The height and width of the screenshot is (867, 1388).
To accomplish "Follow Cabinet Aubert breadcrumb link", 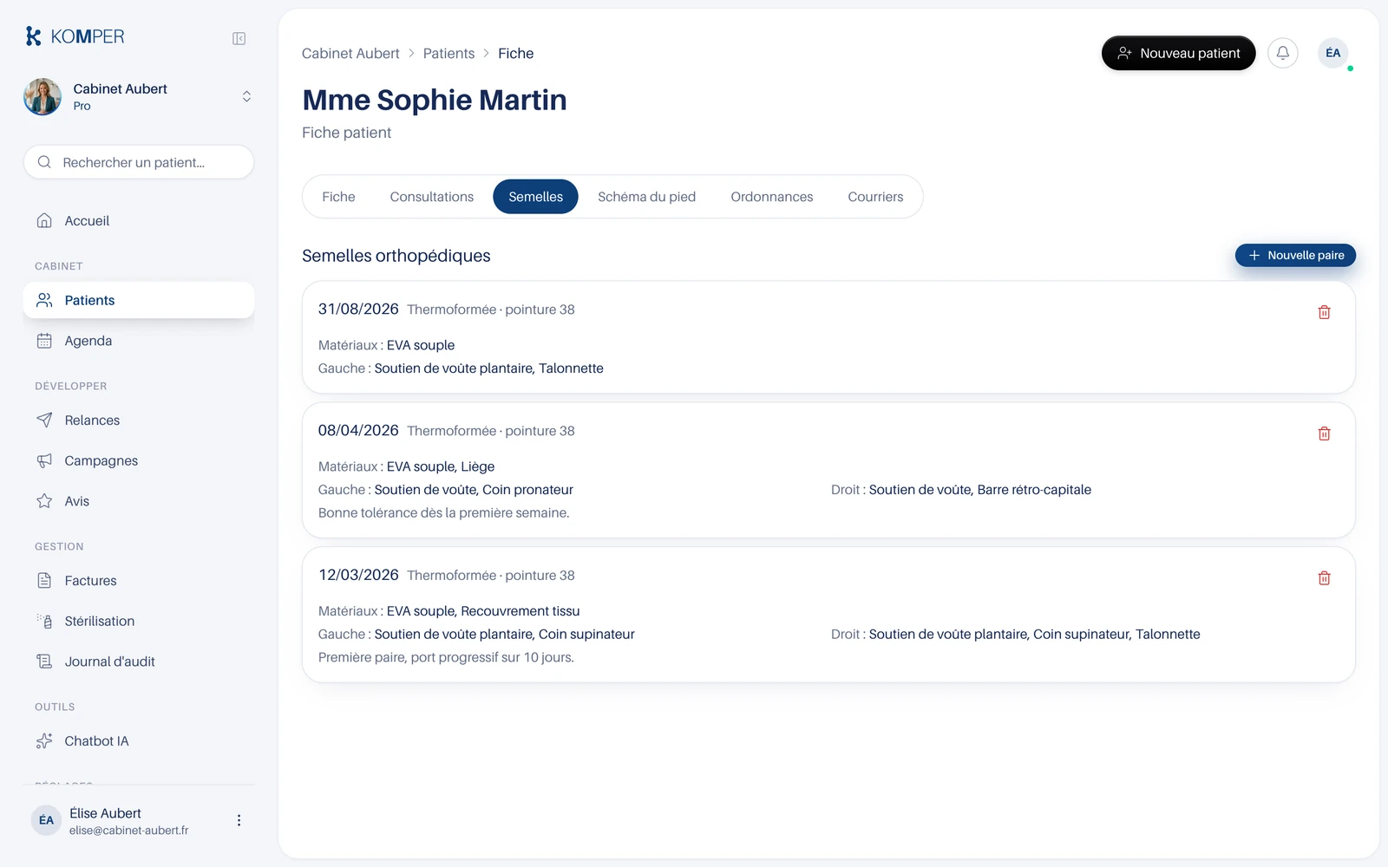I will coord(350,53).
